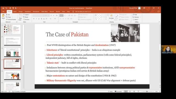
Task: Cut the selection with the scissors icon
Action: click(x=7, y=15)
